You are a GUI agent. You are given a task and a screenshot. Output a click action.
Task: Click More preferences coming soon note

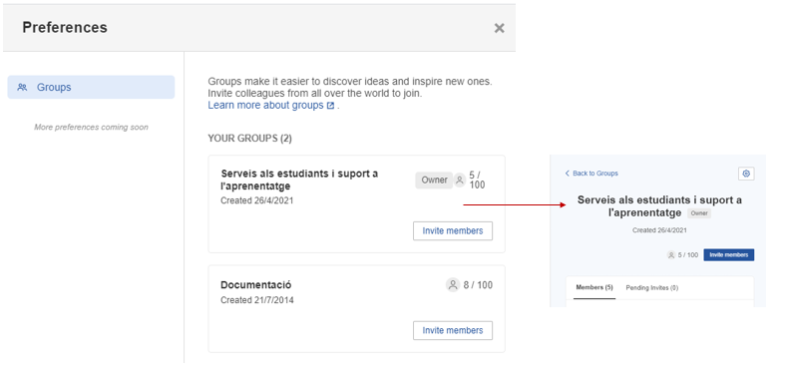pos(91,128)
